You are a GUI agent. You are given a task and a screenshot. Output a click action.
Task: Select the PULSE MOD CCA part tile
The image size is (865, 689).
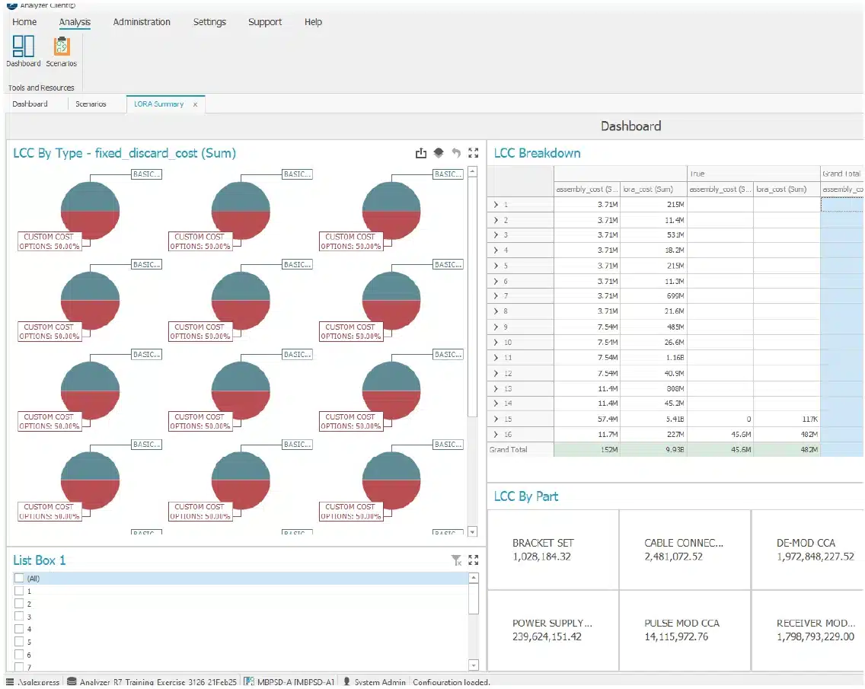click(685, 630)
